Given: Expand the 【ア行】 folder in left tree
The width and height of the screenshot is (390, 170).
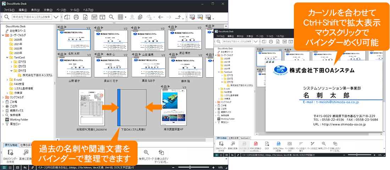Looking at the screenshot, I should coord(11,62).
